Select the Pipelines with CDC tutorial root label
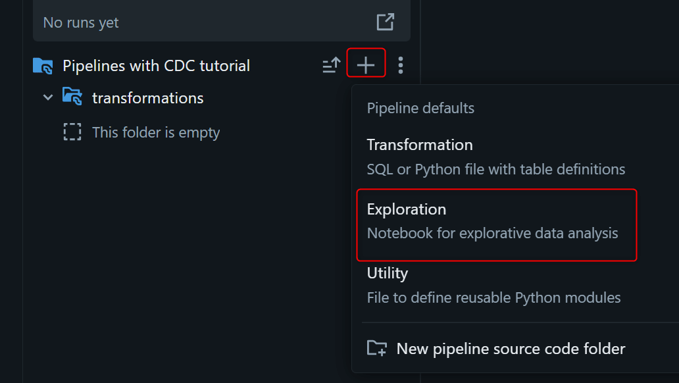Image resolution: width=679 pixels, height=383 pixels. coord(156,66)
